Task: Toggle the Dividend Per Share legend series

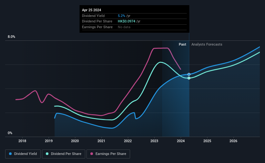Action: tap(64, 154)
